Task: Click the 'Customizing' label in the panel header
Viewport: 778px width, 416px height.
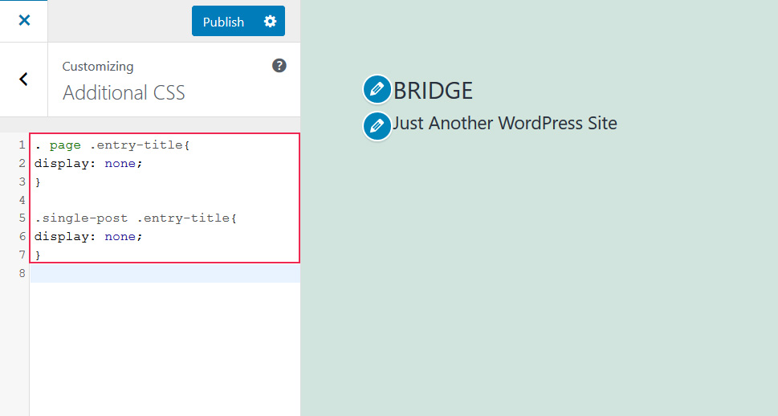Action: 98,67
